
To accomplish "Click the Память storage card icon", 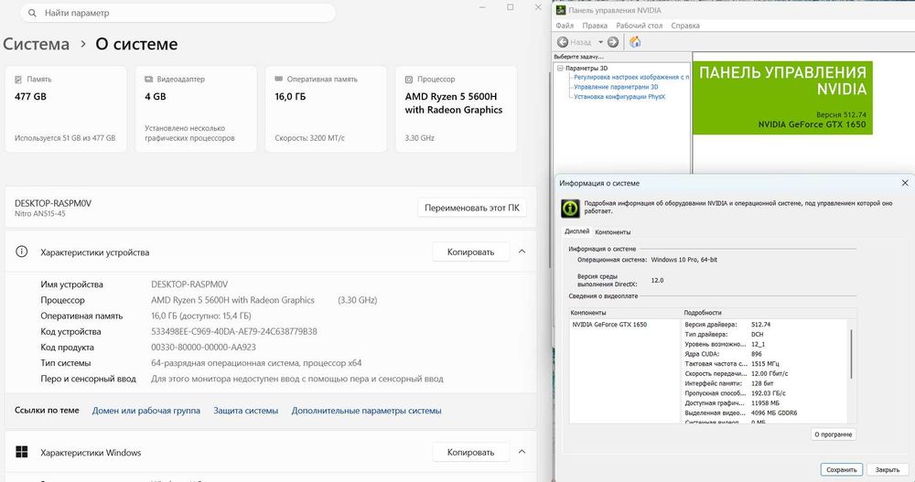I will tap(18, 80).
